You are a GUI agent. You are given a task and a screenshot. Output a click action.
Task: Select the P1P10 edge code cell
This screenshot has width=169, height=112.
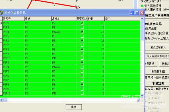pyautogui.click(x=13, y=58)
